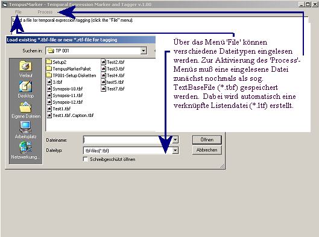Select file Test2.tbf
The image size is (319, 237).
[x=113, y=62]
